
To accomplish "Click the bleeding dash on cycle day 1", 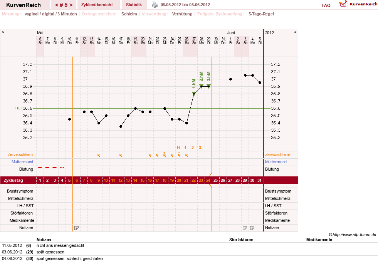I will tap(40, 168).
